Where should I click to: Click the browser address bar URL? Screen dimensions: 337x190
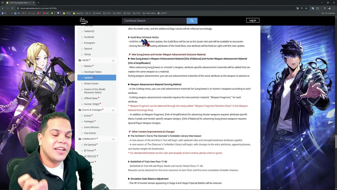[x=39, y=8]
